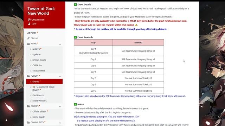Collapse the GUIDES section chevron
This screenshot has width=225, height=126.
(60, 106)
